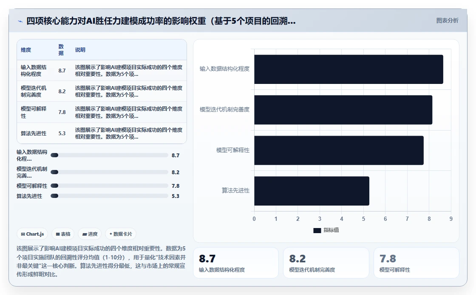Click the 输入数据结构化程… progress bar
This screenshot has height=295, width=476.
(x=109, y=155)
